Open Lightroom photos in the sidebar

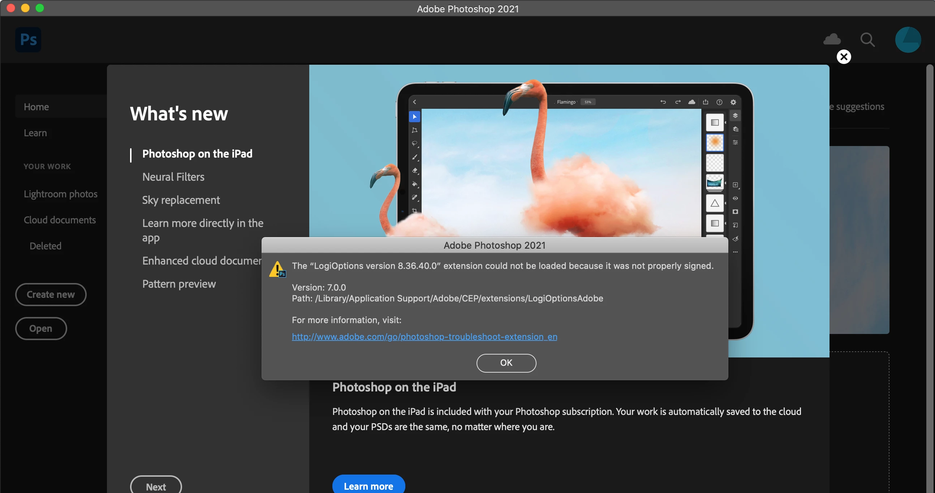61,194
